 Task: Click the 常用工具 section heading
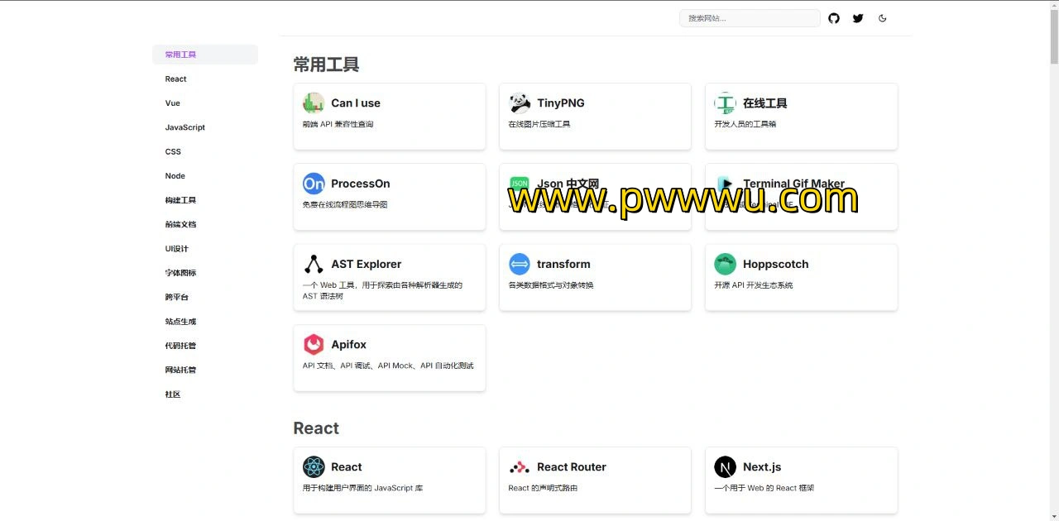coord(326,65)
